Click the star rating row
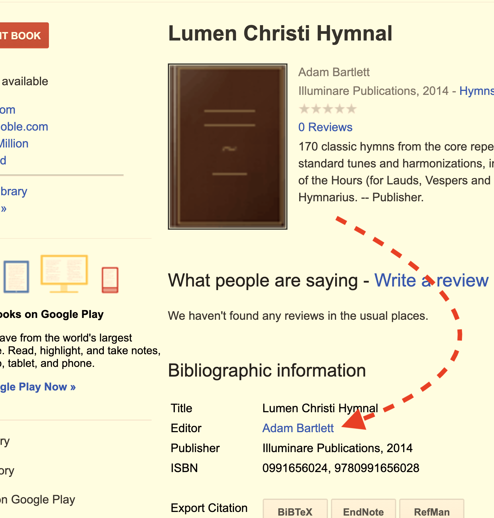This screenshot has width=494, height=518. (x=328, y=109)
